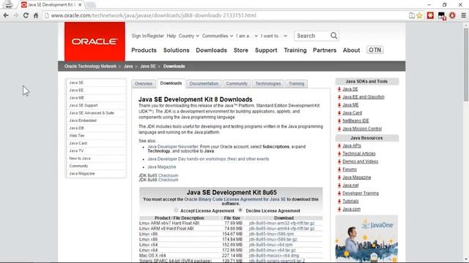469x263 pixels.
Task: Switch to the Training content tab
Action: 296,84
